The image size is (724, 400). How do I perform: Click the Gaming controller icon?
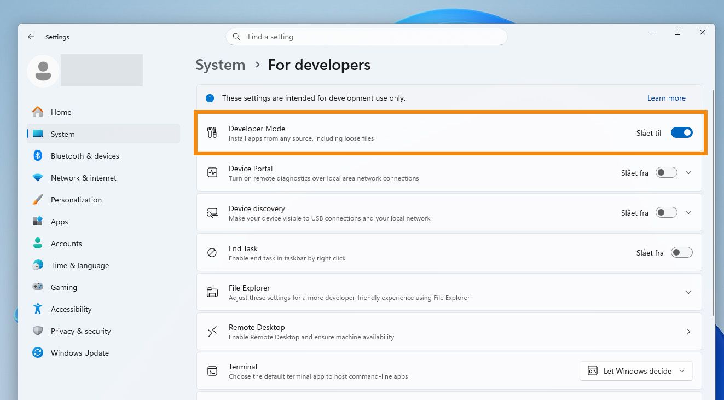(38, 287)
